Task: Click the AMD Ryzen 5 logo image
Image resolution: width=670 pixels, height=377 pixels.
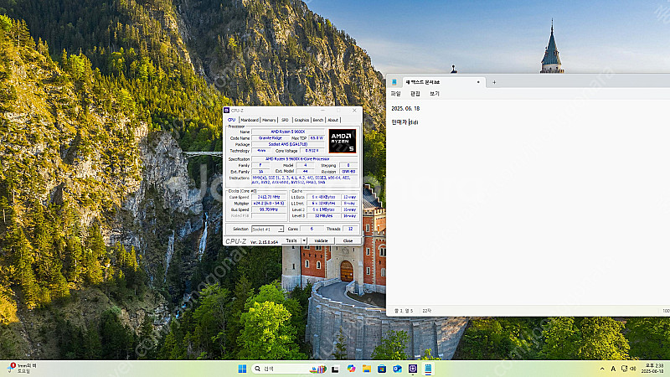Action: tap(343, 141)
